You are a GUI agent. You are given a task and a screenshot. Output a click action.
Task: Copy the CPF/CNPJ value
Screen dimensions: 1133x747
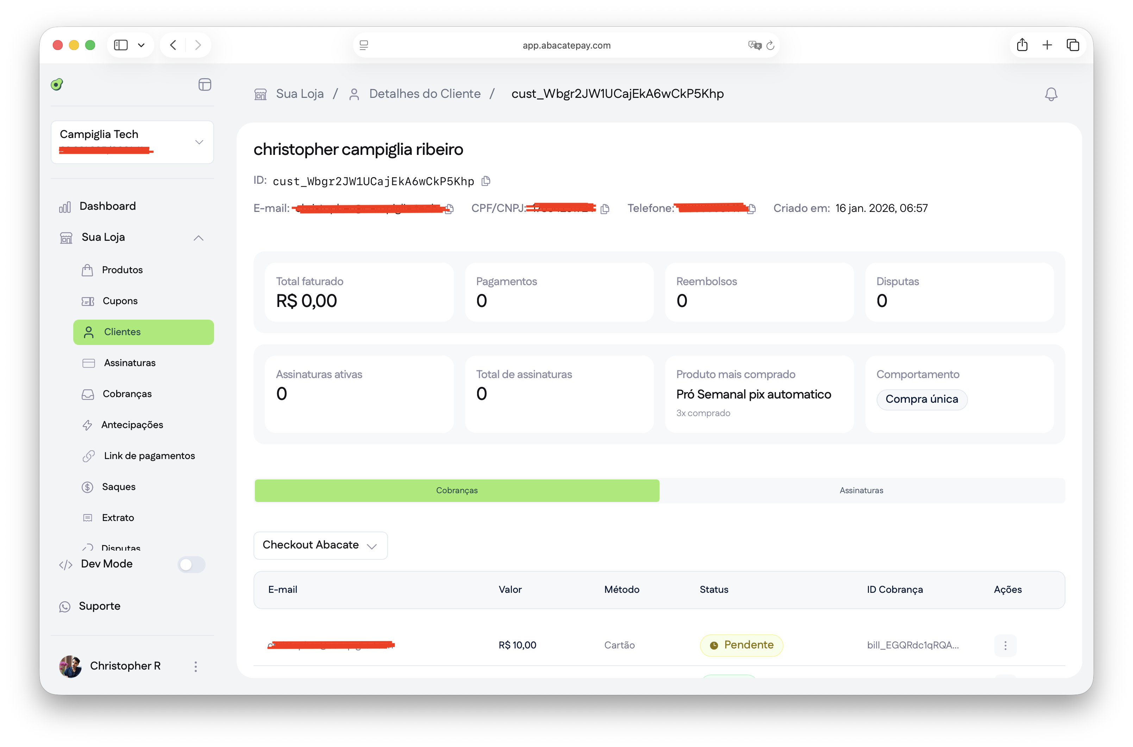point(605,209)
